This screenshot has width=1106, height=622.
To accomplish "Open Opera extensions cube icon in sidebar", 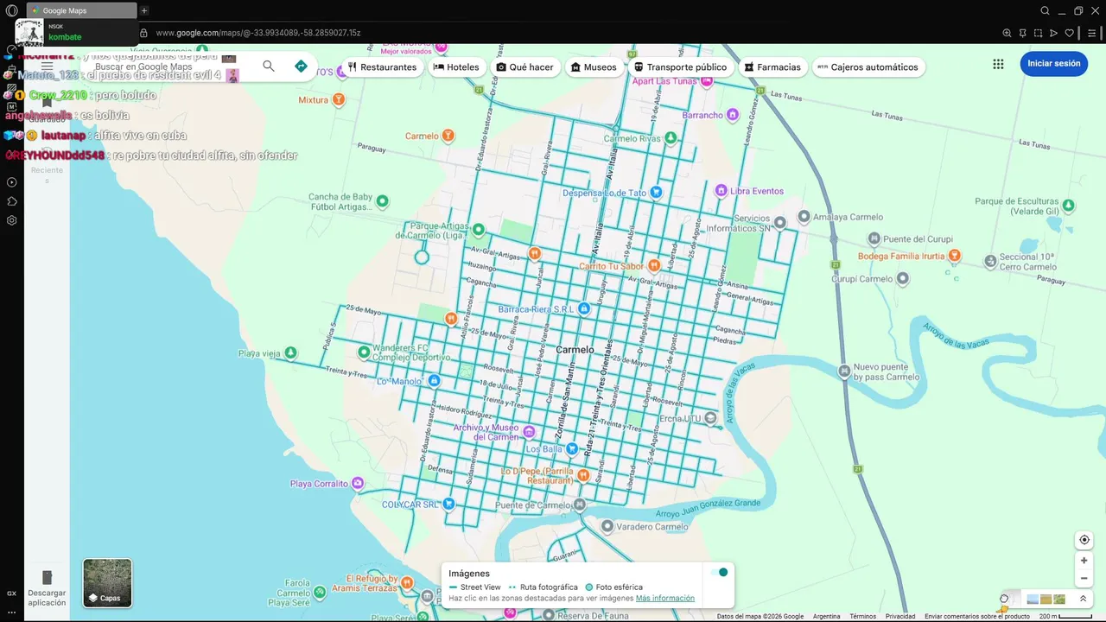I will point(12,201).
